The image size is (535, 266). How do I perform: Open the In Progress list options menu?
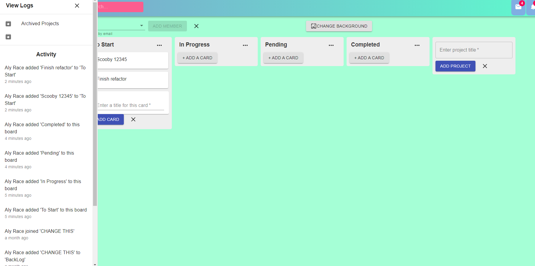[x=245, y=45]
